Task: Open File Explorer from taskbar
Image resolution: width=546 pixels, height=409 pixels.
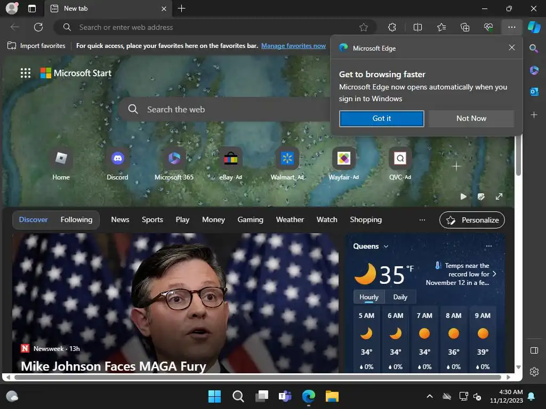Action: (x=332, y=396)
